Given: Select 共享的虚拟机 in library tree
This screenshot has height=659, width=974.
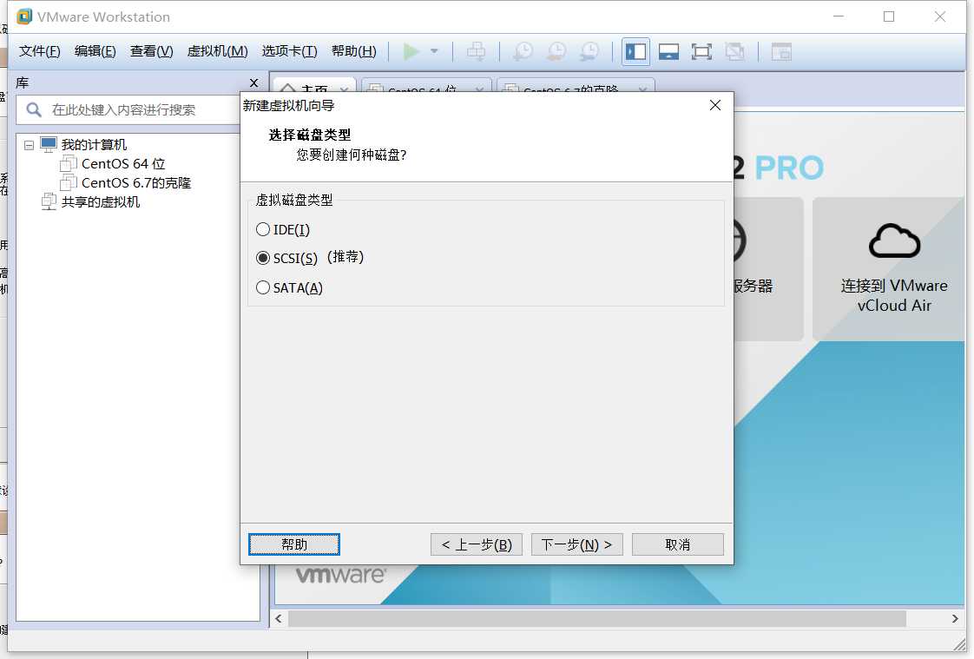Looking at the screenshot, I should [101, 201].
